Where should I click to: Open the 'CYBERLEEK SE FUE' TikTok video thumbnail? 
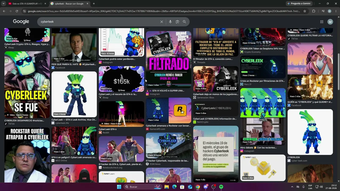click(27, 85)
